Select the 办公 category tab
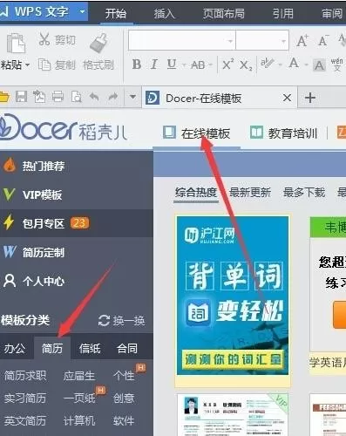 pos(14,348)
